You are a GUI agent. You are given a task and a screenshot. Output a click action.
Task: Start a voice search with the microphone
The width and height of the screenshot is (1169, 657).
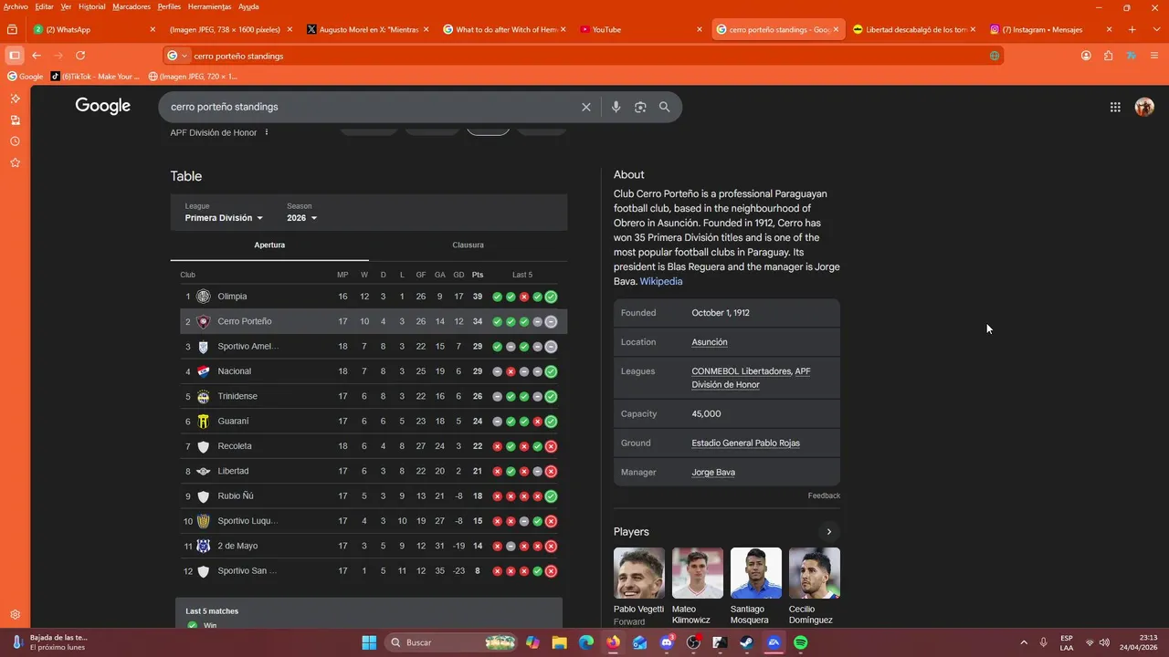[x=616, y=107]
